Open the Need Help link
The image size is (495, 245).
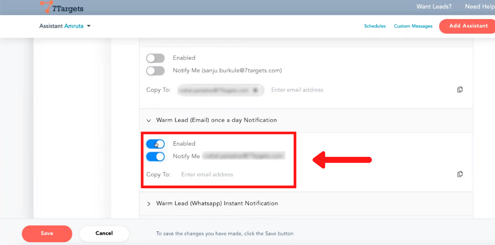point(479,7)
